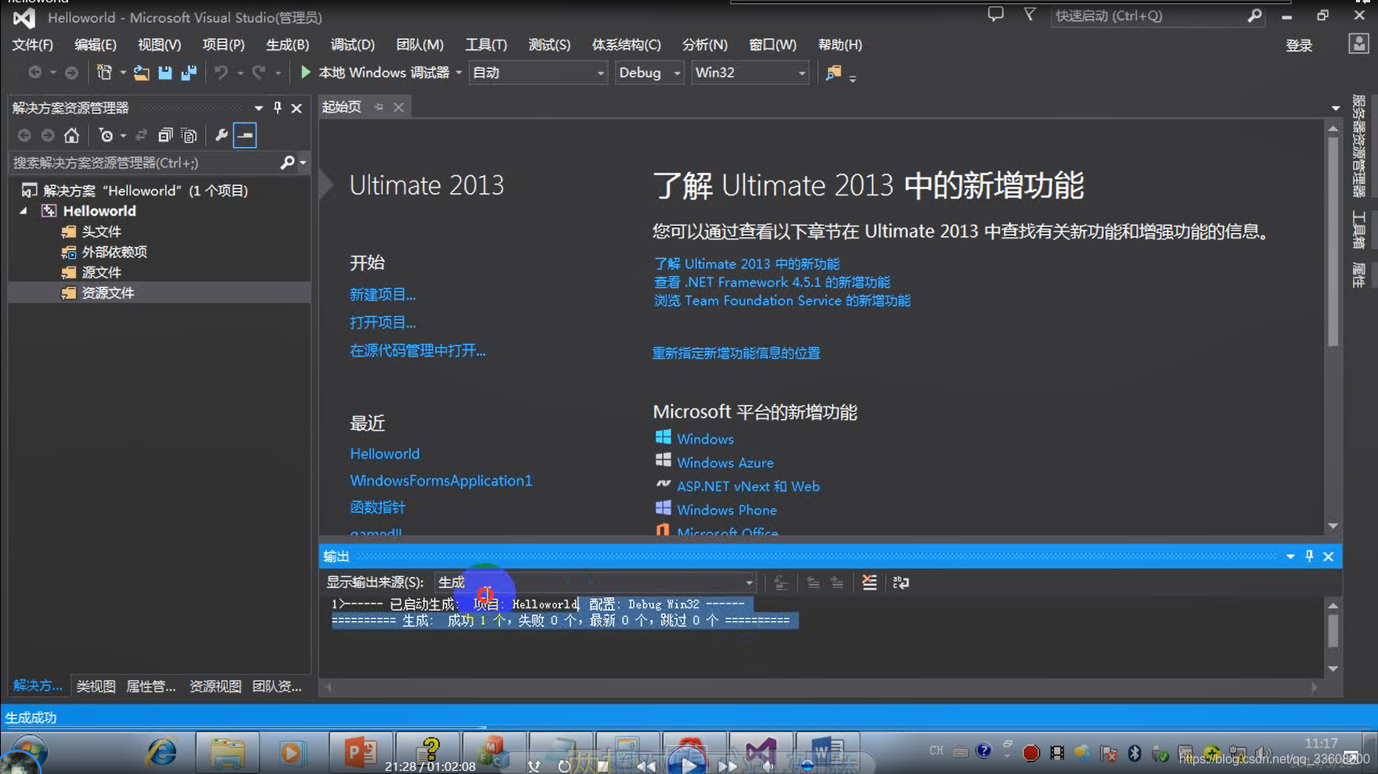The image size is (1378, 774).
Task: Select the 外部依赖项 tree node
Action: coord(114,252)
